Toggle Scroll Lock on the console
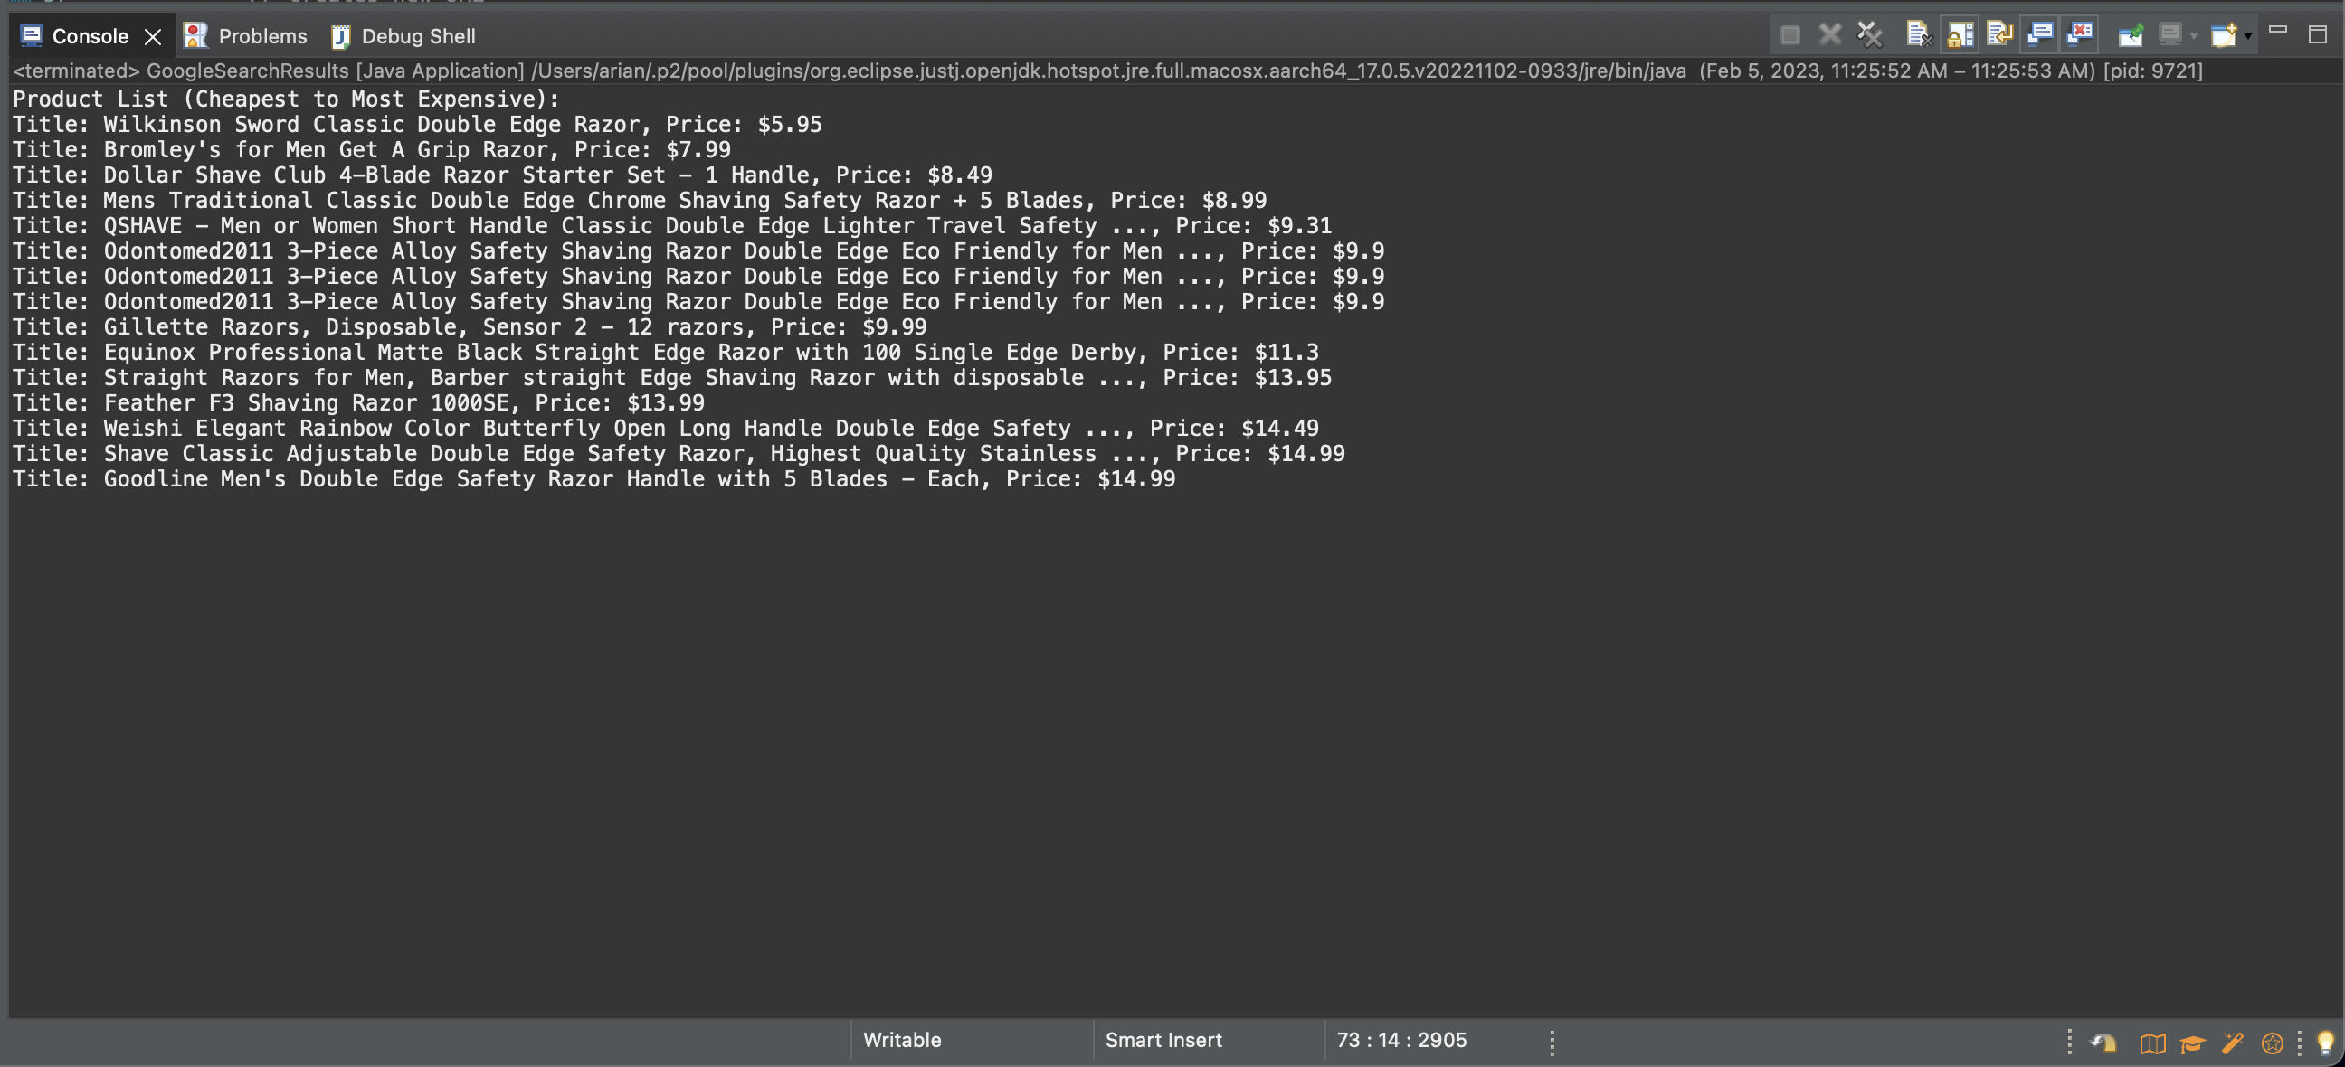This screenshot has width=2345, height=1067. tap(1959, 35)
